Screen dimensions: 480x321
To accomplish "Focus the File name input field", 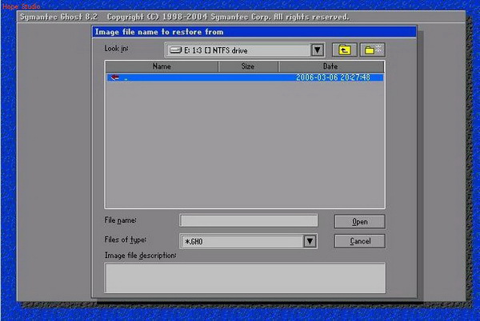I will coord(249,220).
